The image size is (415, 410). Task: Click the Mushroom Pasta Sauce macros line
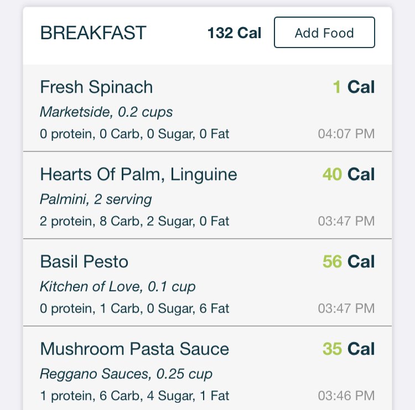click(x=134, y=396)
